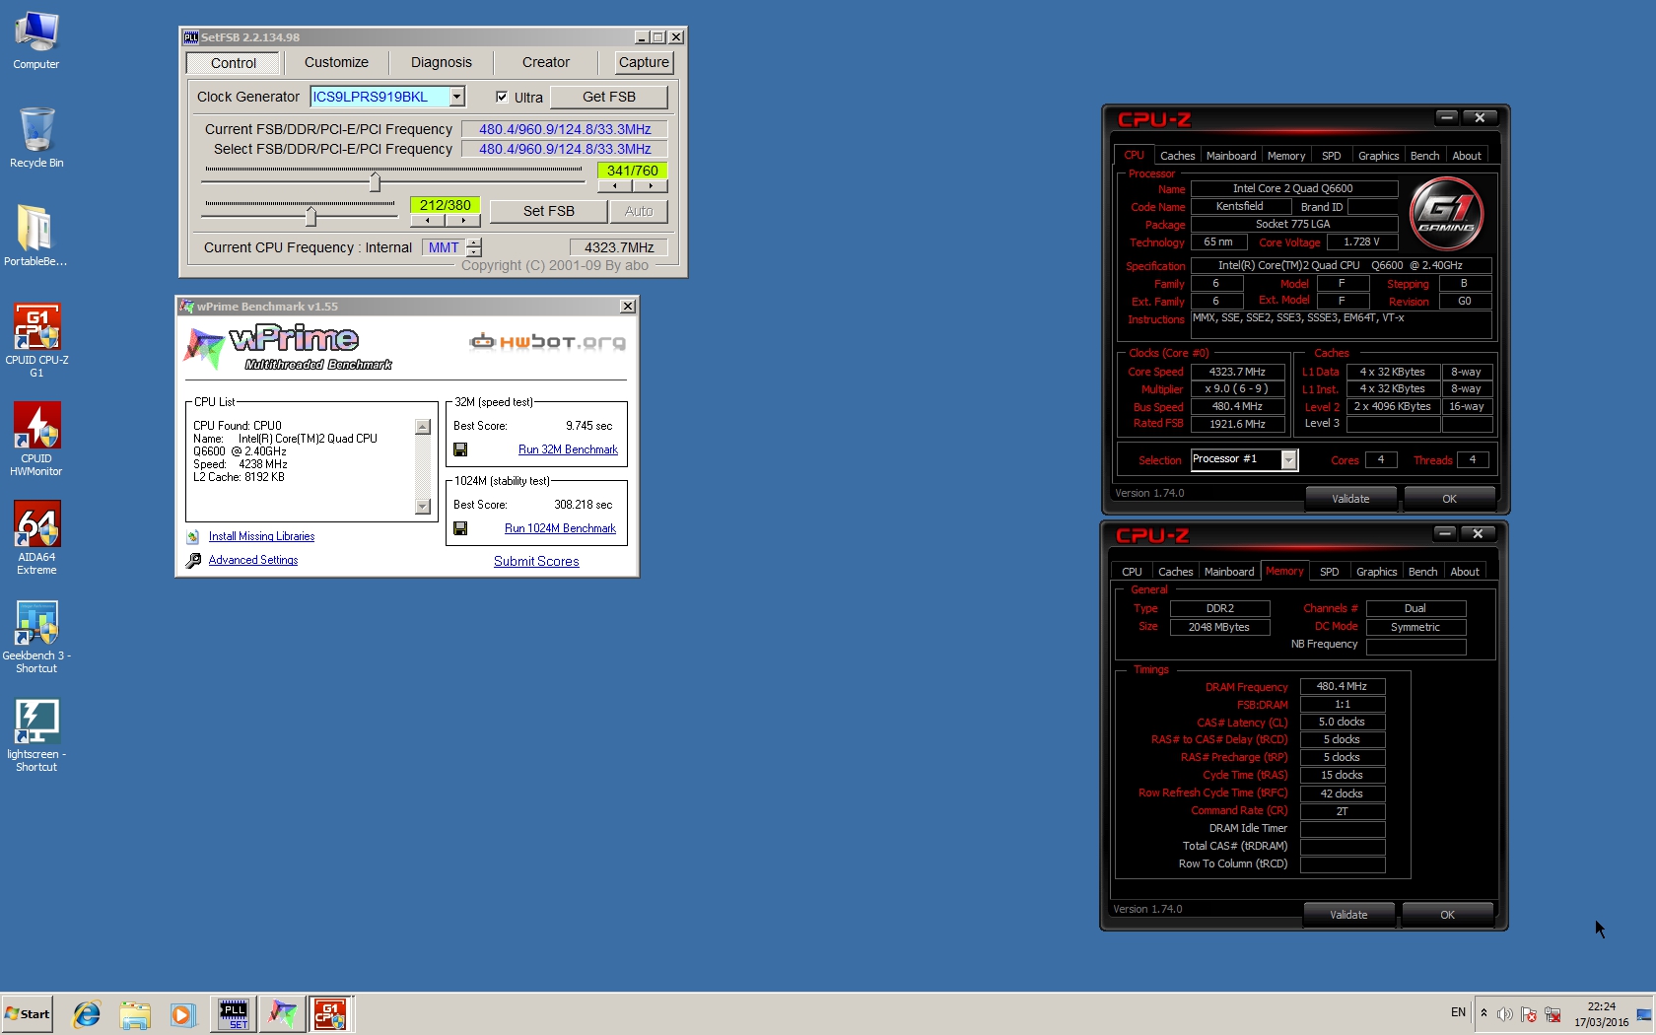Screen dimensions: 1656x1035
Task: Click the EN language indicator
Action: pyautogui.click(x=1458, y=1012)
